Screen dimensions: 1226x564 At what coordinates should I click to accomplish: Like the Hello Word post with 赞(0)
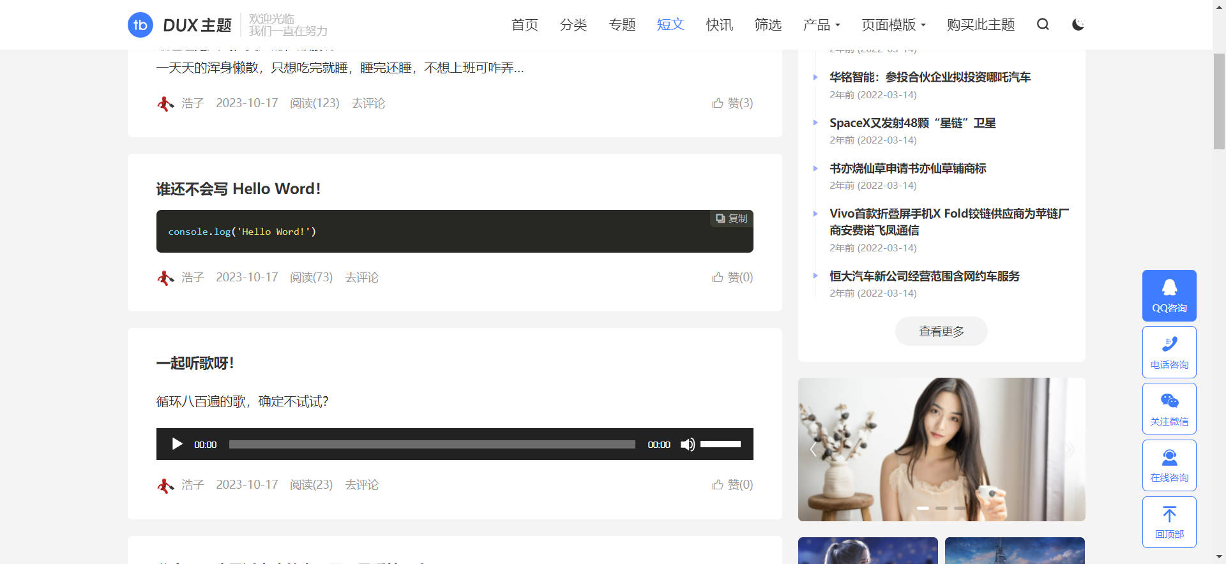coord(732,278)
